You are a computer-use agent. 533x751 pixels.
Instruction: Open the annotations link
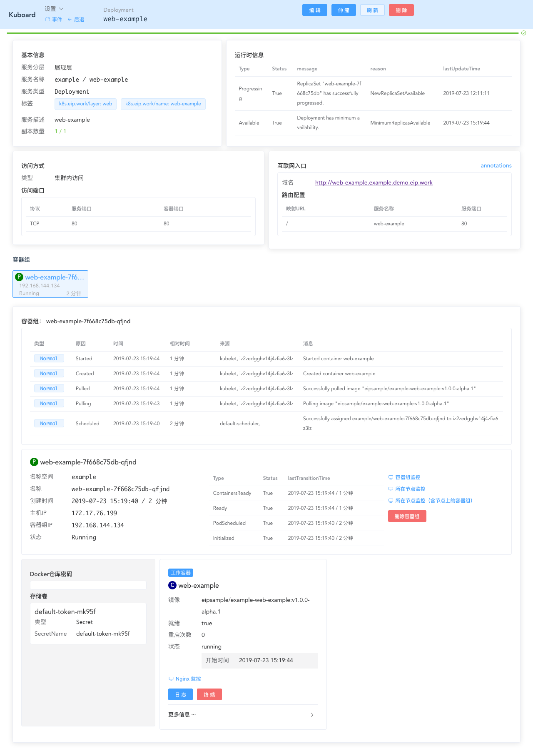point(496,165)
